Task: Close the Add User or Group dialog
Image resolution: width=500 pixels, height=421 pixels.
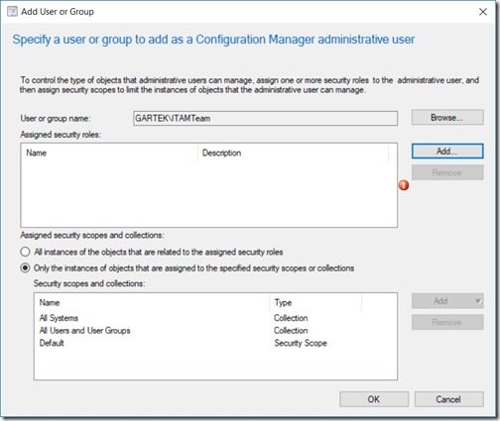Action: 483,12
